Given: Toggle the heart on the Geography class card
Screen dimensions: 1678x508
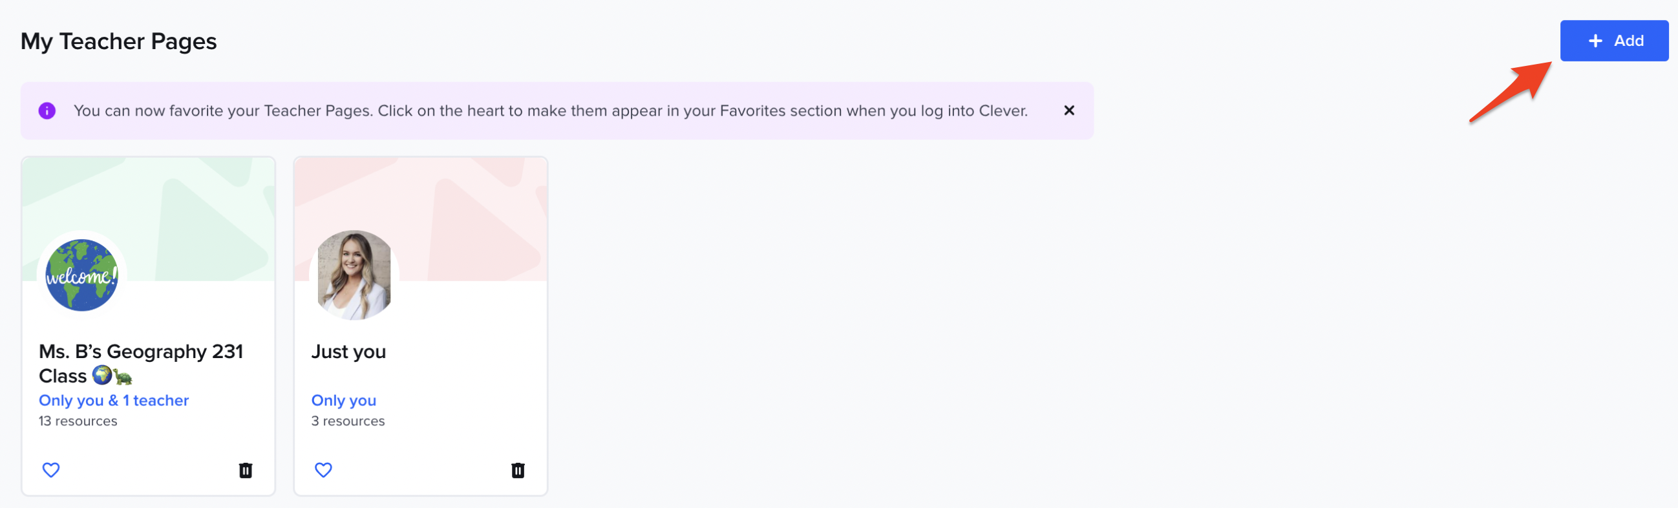Looking at the screenshot, I should pos(51,470).
